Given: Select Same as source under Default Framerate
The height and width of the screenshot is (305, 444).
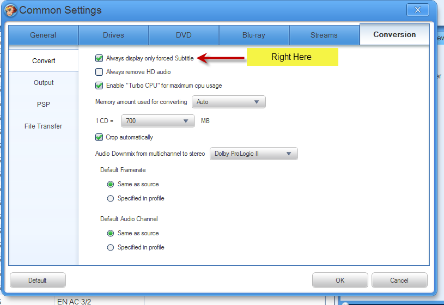Looking at the screenshot, I should pos(111,184).
